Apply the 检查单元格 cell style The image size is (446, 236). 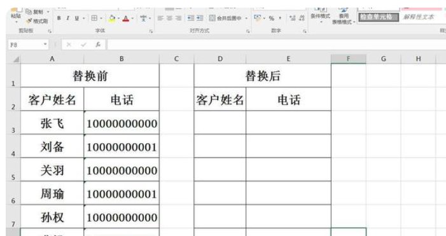[x=379, y=17]
